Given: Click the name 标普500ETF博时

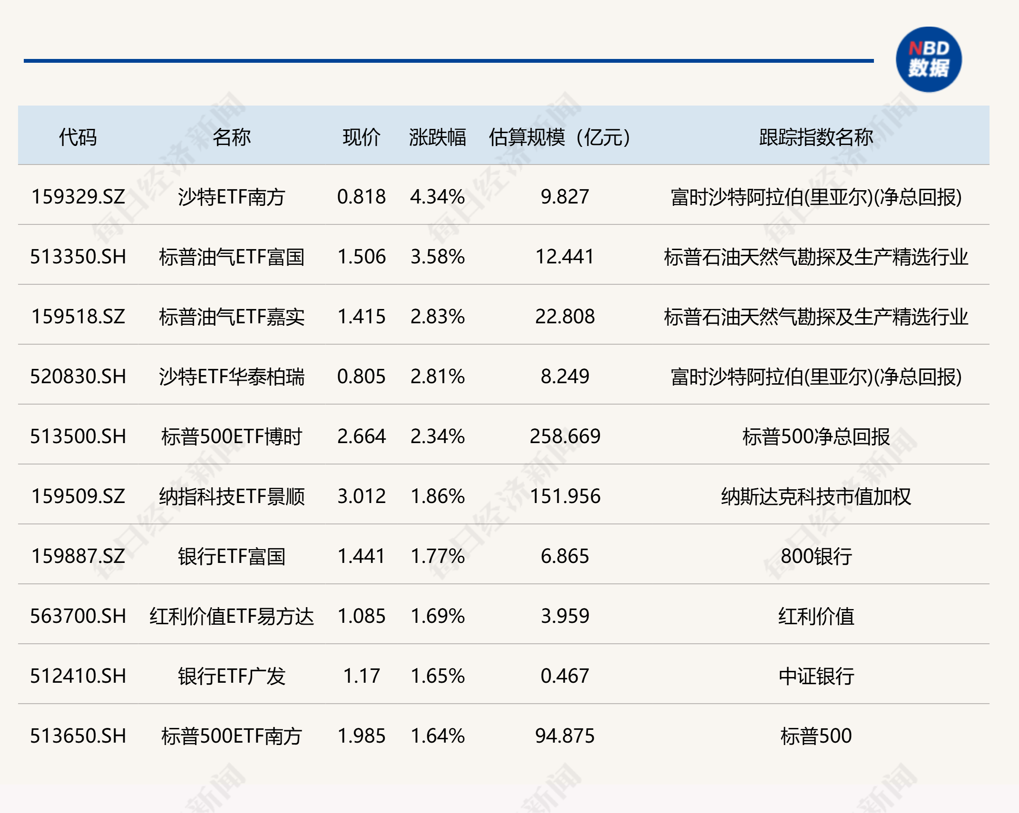Looking at the screenshot, I should tap(232, 436).
